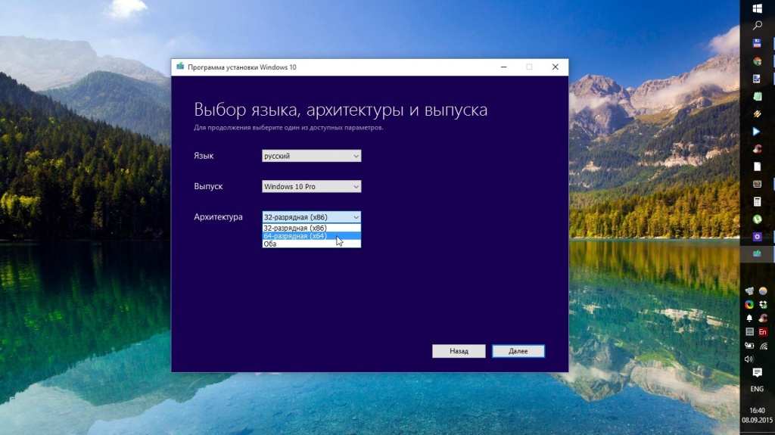Viewport: 775px width, 435px height.
Task: Open blank white document taskbar icon
Action: click(x=757, y=166)
